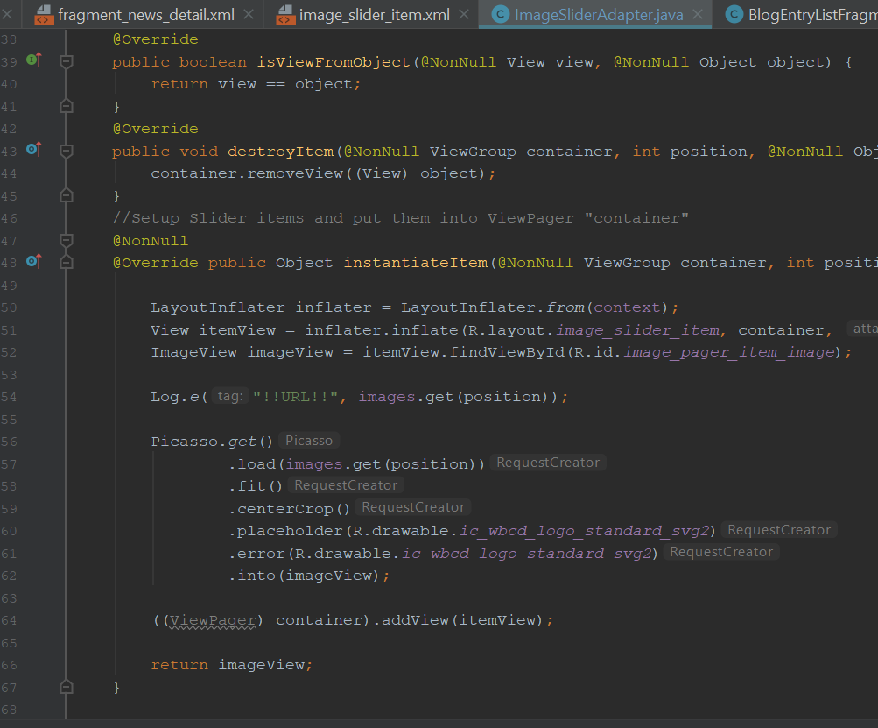The width and height of the screenshot is (878, 728).
Task: Click the override gutter icon beside instantiateItem
Action: [34, 261]
